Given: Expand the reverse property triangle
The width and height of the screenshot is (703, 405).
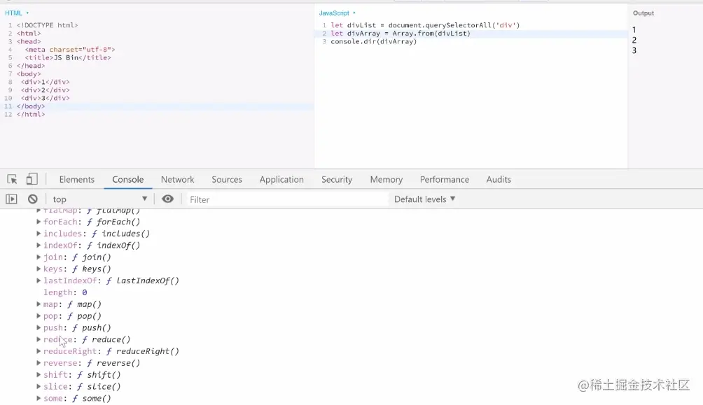Looking at the screenshot, I should [39, 363].
